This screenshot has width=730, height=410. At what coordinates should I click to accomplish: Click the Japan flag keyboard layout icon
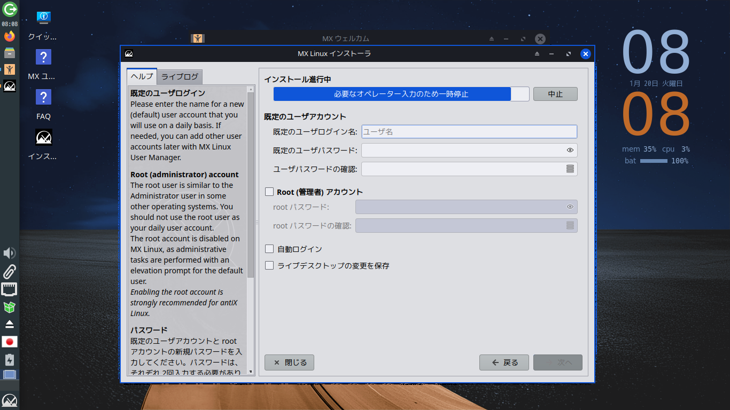pyautogui.click(x=10, y=342)
